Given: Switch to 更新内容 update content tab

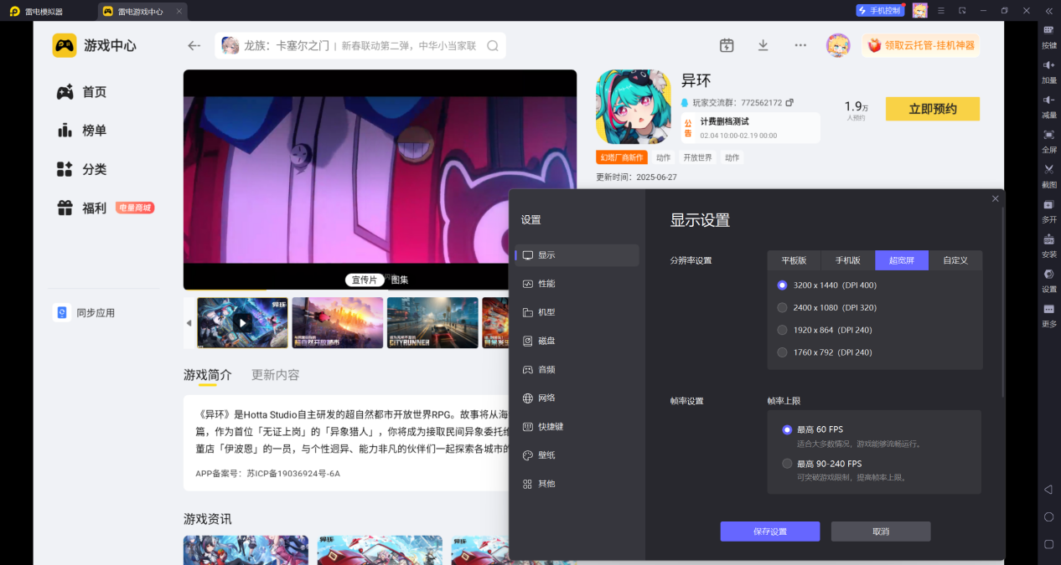Looking at the screenshot, I should 276,375.
